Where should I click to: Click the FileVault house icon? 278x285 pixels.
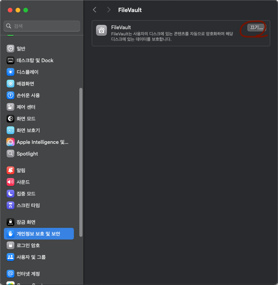101,31
